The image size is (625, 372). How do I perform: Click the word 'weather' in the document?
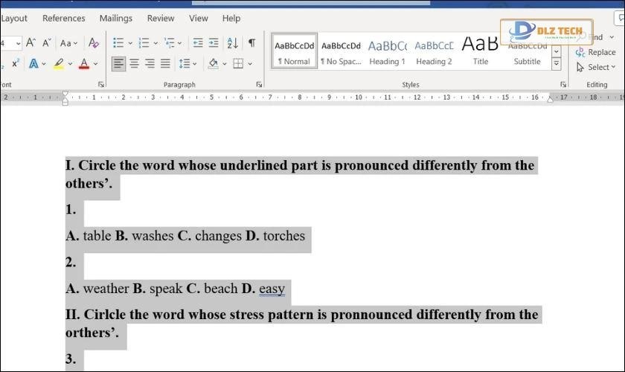tap(106, 289)
